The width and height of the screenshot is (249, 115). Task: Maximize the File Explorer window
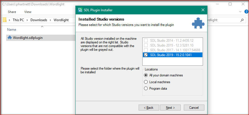(230, 4)
